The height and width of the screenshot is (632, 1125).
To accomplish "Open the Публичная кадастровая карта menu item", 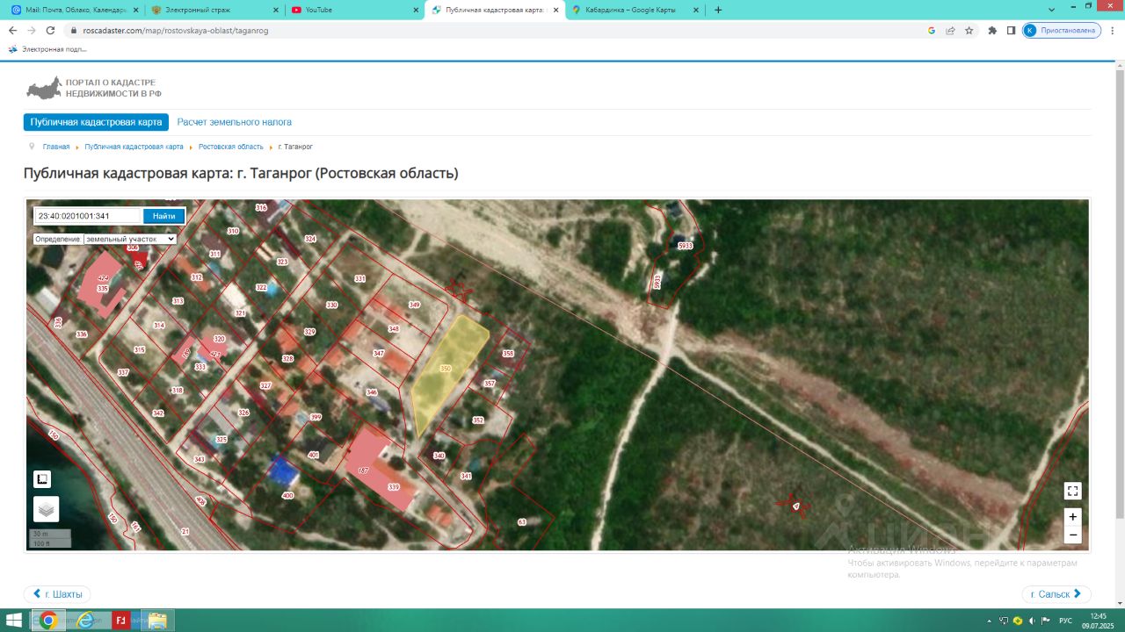I will coord(96,122).
